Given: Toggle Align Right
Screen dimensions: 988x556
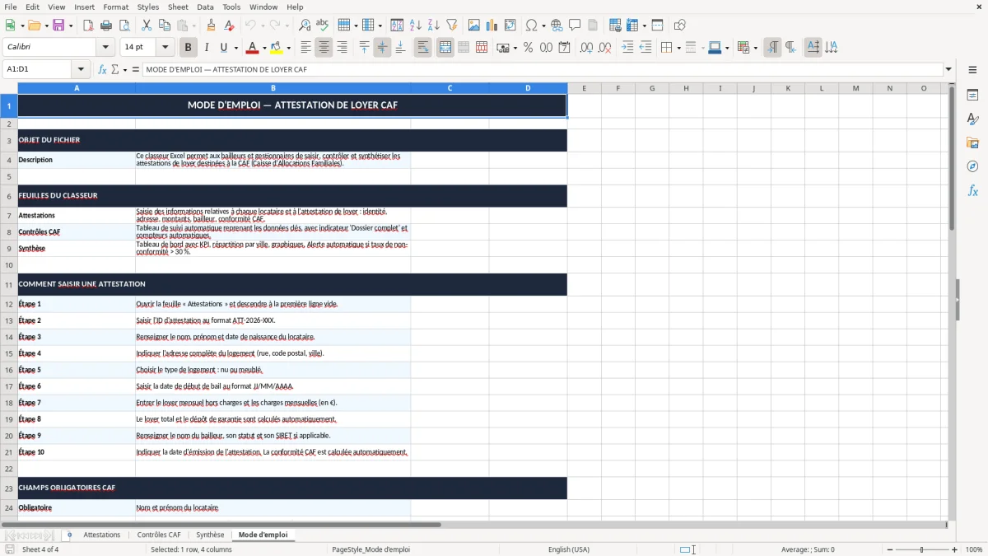Looking at the screenshot, I should coord(342,48).
